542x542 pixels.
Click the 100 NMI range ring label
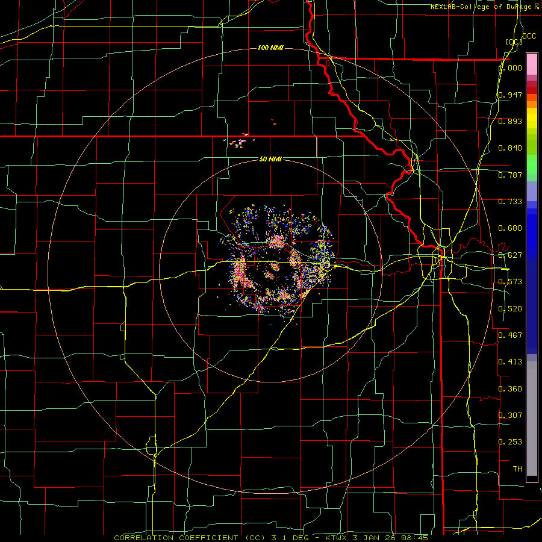pos(270,48)
